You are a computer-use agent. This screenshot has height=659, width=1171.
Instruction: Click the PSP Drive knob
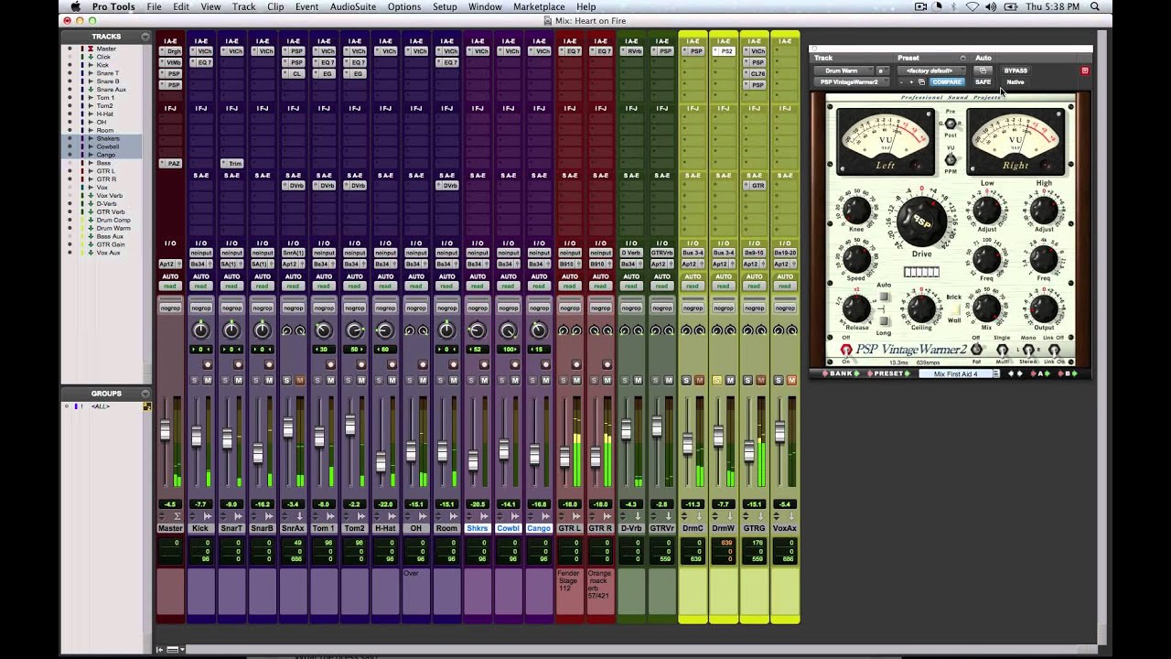(921, 221)
